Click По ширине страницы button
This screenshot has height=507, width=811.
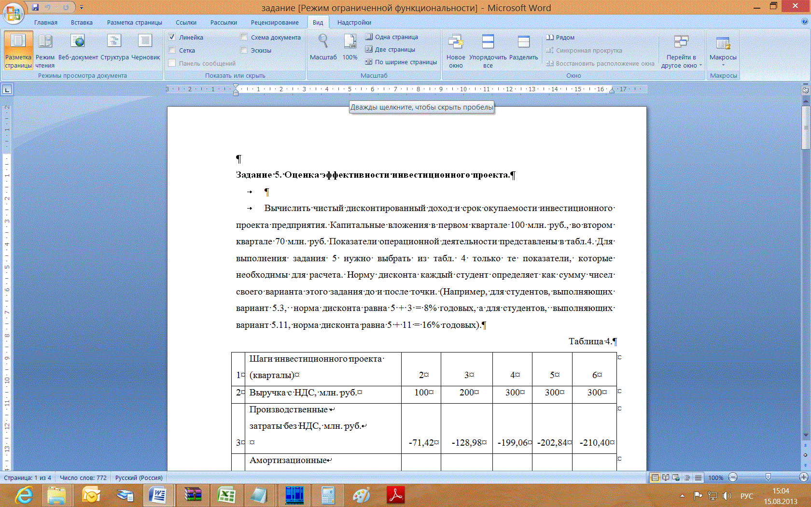coord(401,62)
